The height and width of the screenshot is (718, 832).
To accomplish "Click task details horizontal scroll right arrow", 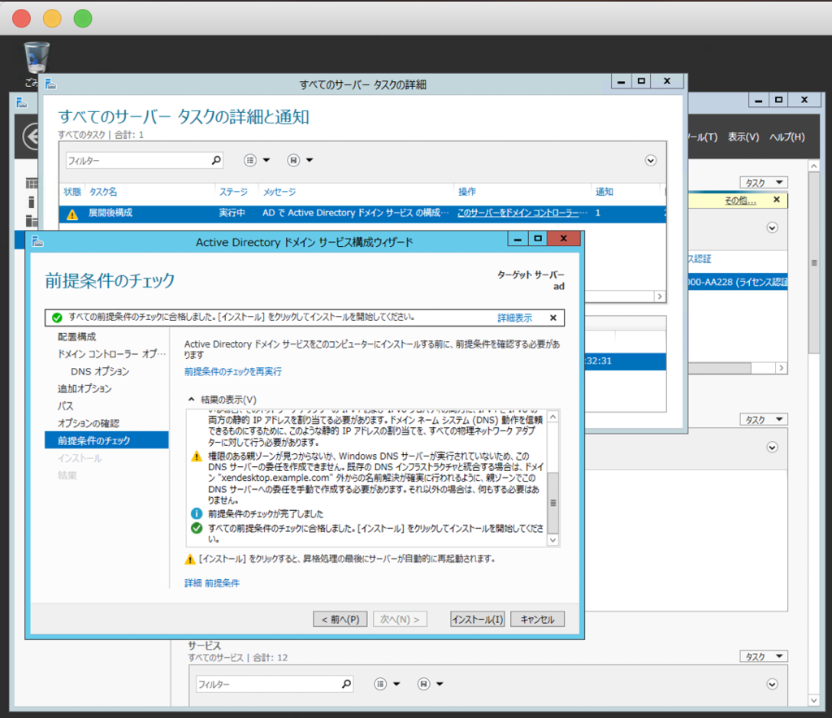I will [x=660, y=296].
